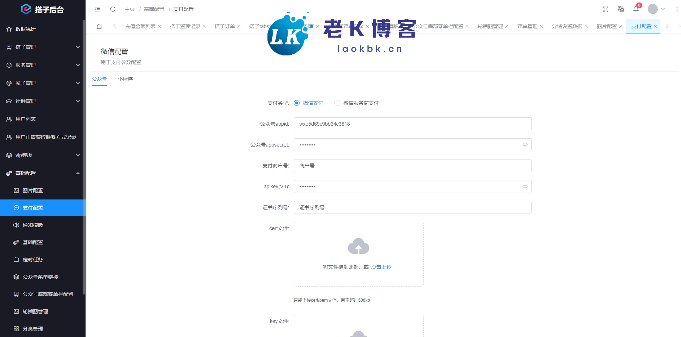Screen dimensions: 681x337
Task: Reveal the apikey(V3) hidden value
Action: (x=525, y=187)
